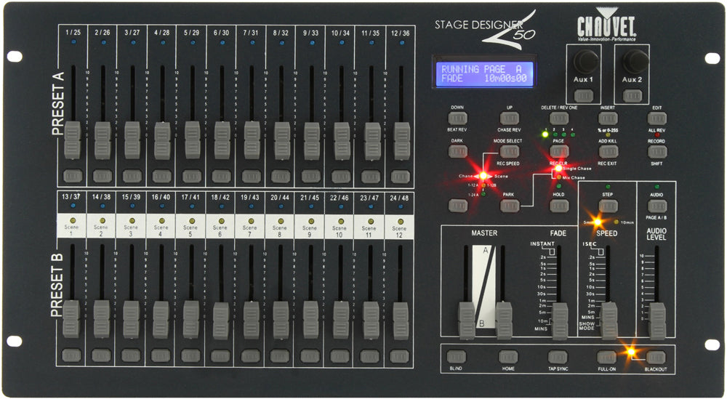The height and width of the screenshot is (399, 727).
Task: Click the Aux 2 rotary knob
Action: 635,61
